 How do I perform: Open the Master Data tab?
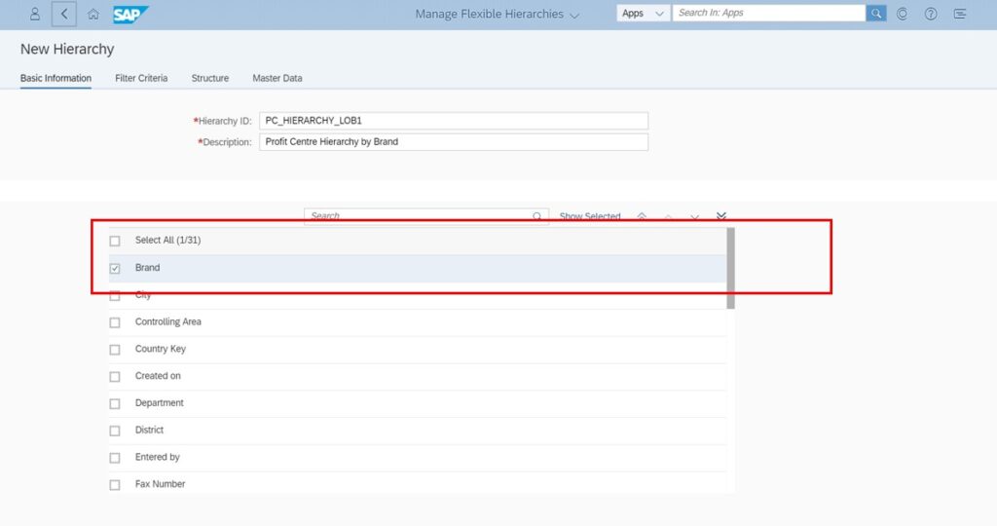point(277,78)
